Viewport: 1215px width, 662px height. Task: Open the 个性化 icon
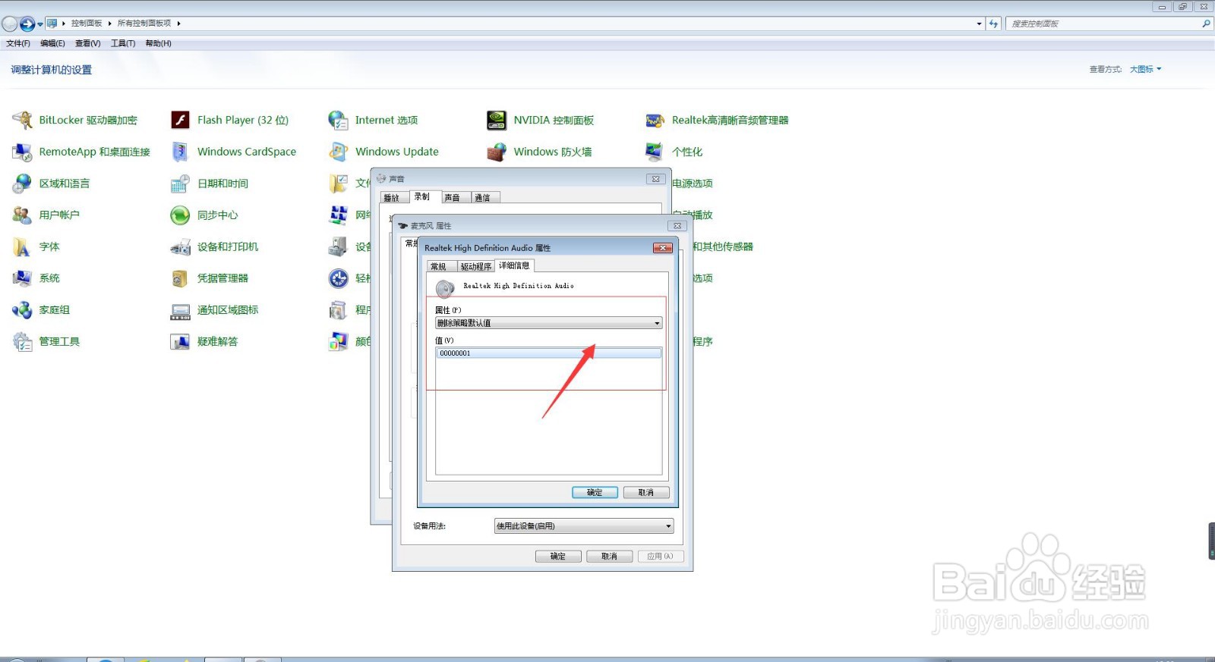click(655, 152)
